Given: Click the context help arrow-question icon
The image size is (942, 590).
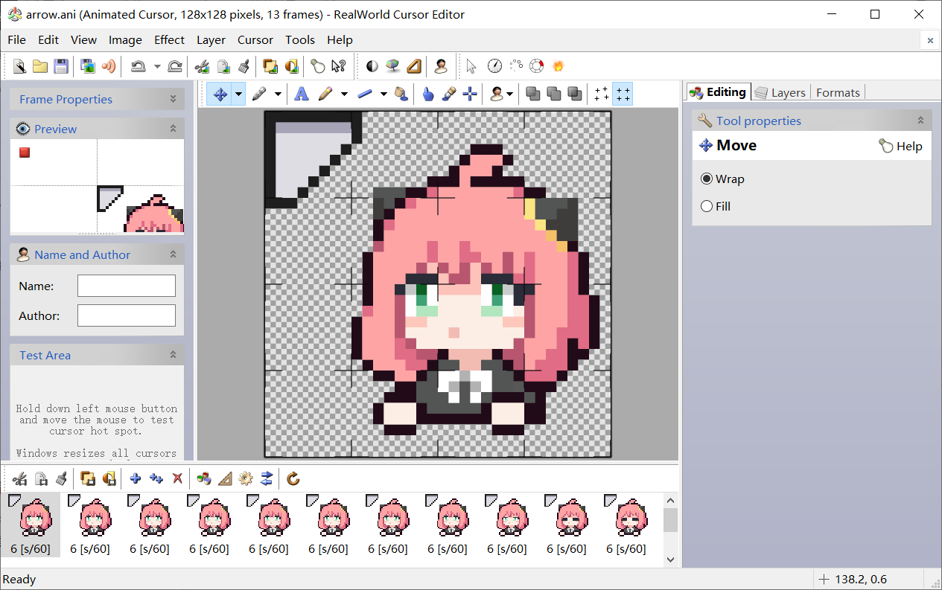Looking at the screenshot, I should [x=339, y=66].
